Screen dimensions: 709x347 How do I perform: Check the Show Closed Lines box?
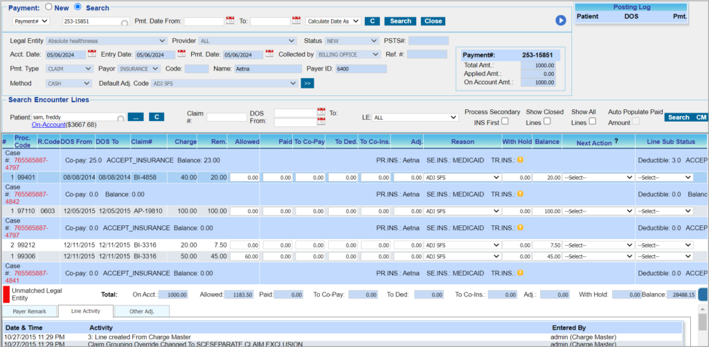548,122
